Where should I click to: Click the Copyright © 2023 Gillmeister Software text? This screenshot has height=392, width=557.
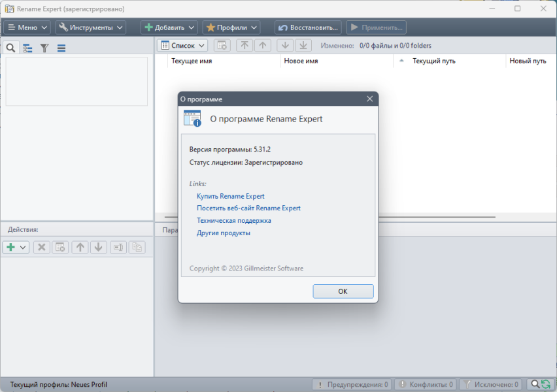(246, 269)
